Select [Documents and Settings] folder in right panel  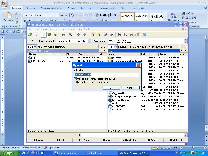click(125, 61)
